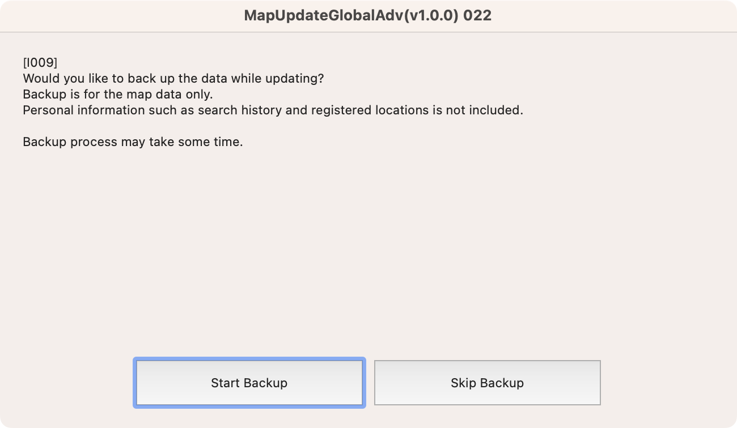Click the "Backup is for the map data only" line
The width and height of the screenshot is (737, 428).
tap(117, 94)
